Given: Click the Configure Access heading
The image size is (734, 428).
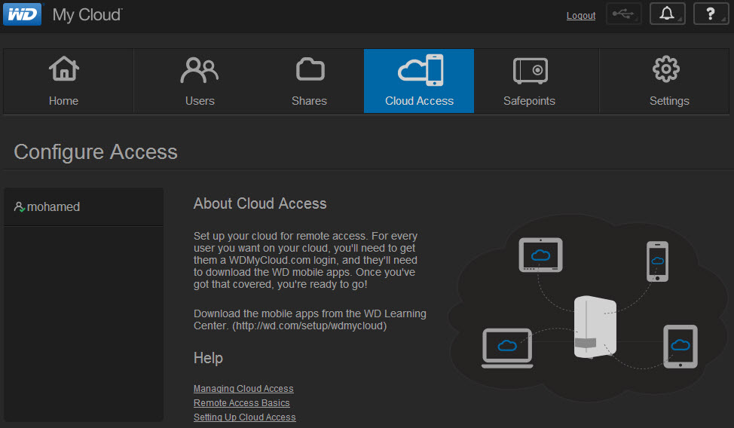Looking at the screenshot, I should pyautogui.click(x=96, y=151).
